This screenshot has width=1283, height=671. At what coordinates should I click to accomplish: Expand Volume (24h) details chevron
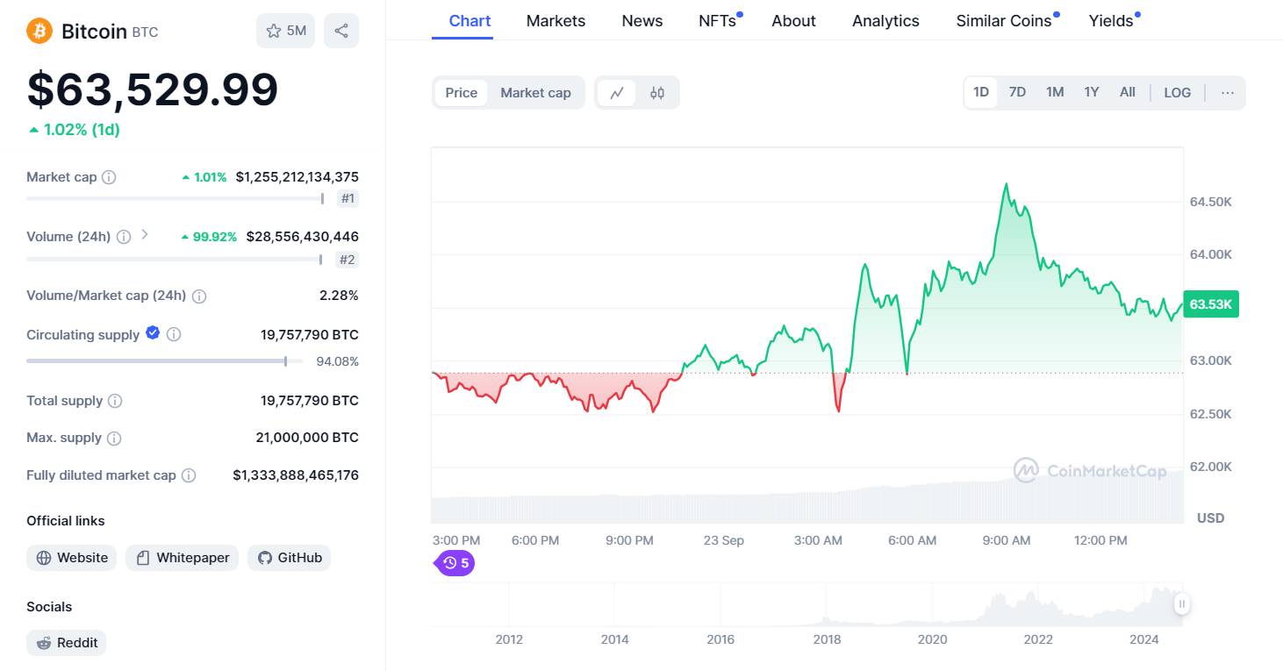click(x=145, y=235)
